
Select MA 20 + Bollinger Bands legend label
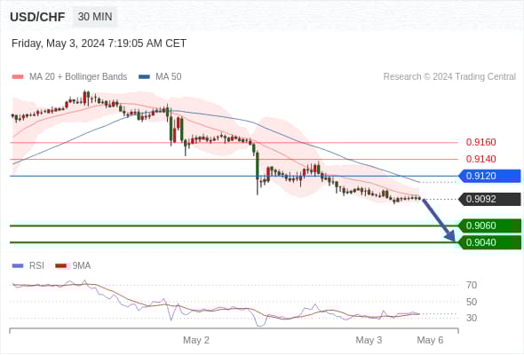(x=78, y=77)
